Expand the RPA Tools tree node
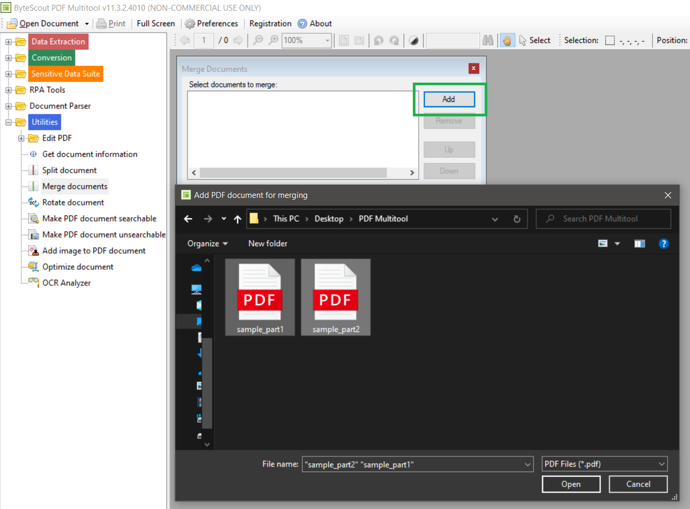This screenshot has height=509, width=690. point(9,90)
